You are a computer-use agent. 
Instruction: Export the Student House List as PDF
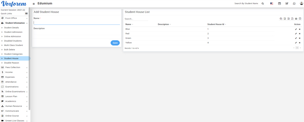292,19
